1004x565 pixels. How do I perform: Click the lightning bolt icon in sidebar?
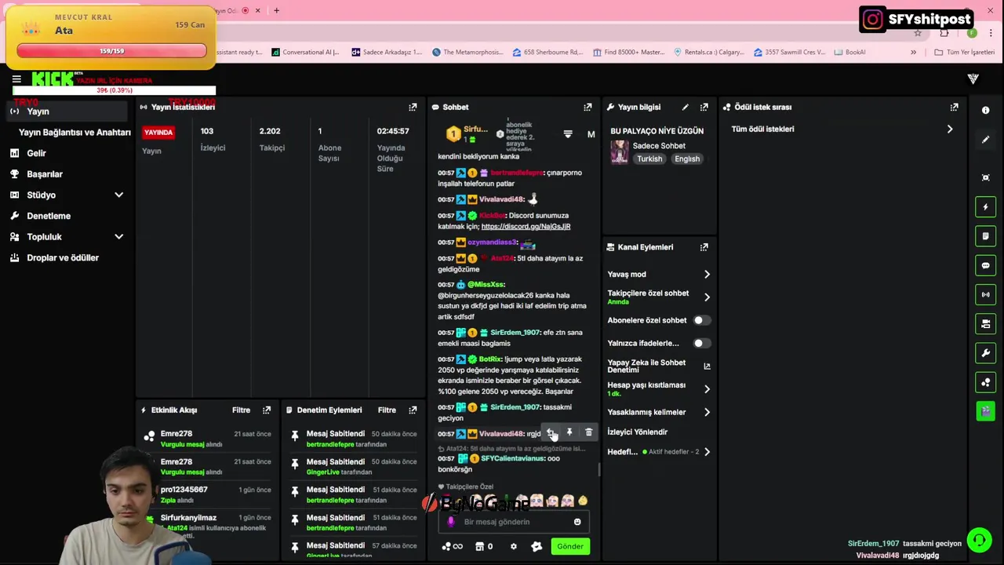tap(986, 207)
